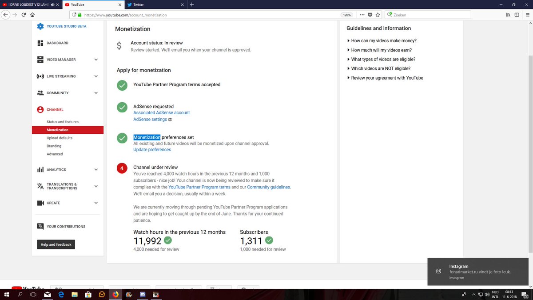Click the red step 4 circle icon

[x=122, y=168]
